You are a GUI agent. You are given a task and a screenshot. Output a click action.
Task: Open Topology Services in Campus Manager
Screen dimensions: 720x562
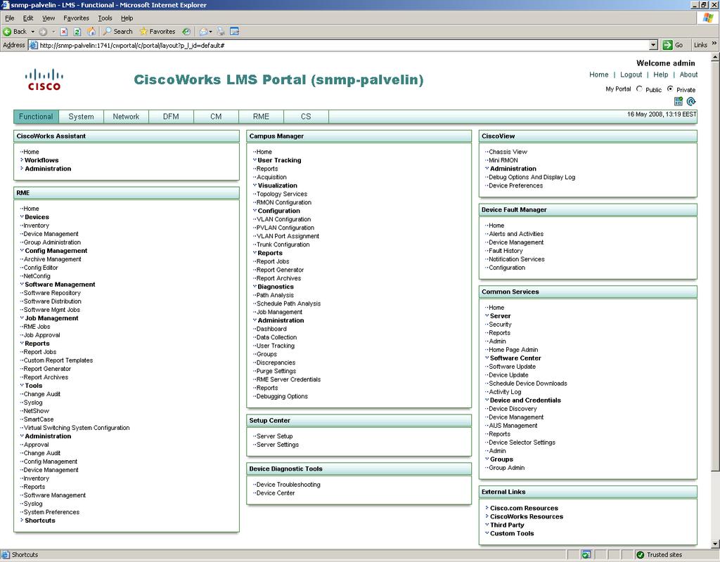[x=282, y=194]
